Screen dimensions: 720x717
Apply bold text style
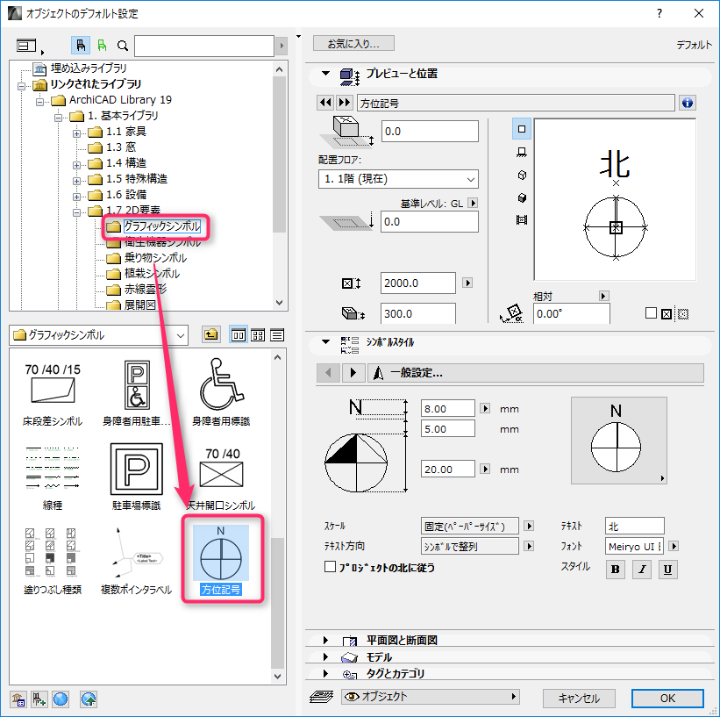616,570
